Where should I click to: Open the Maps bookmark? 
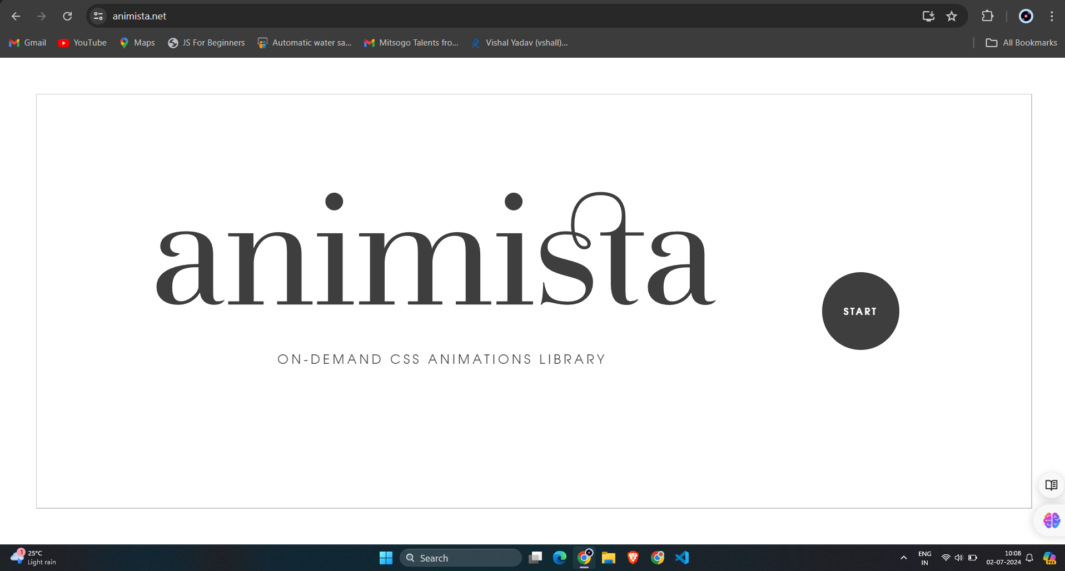coord(137,43)
